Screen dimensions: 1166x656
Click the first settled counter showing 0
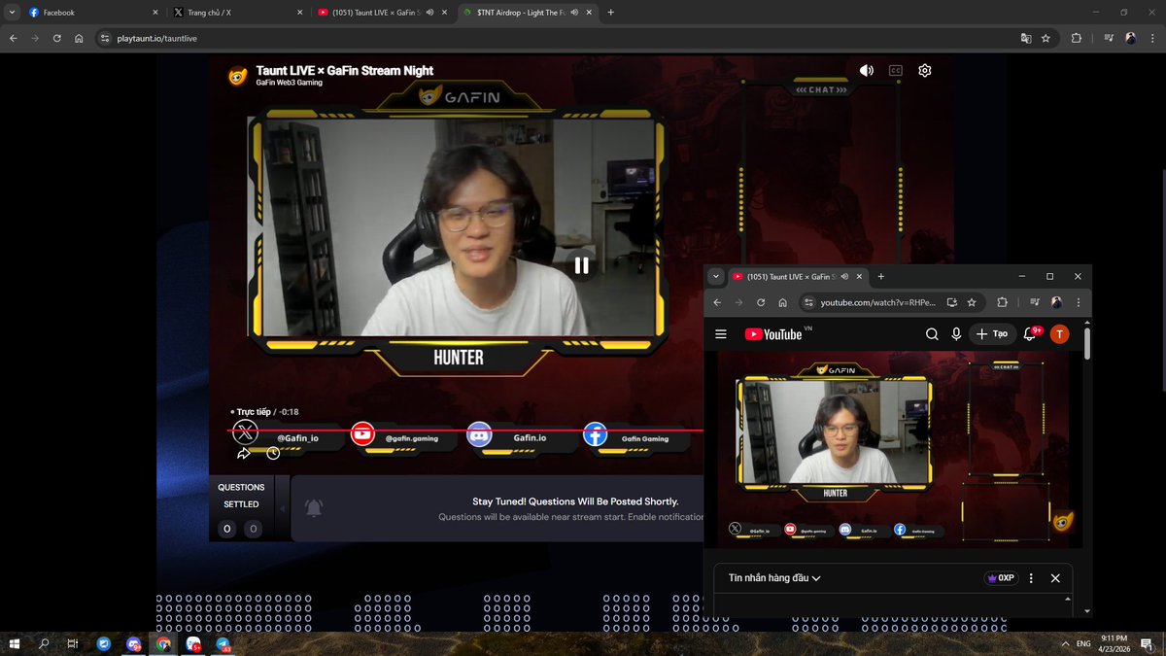point(227,529)
